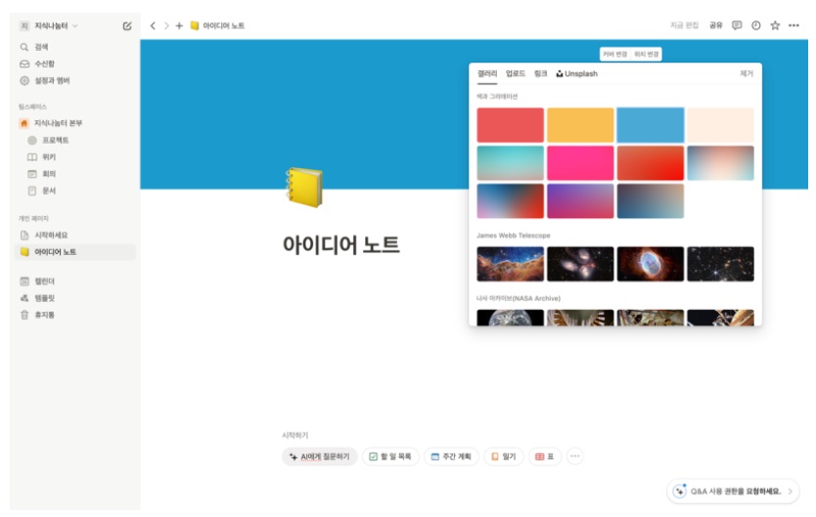Select hot pink cover swatch
This screenshot has height=517, width=816.
click(x=580, y=163)
